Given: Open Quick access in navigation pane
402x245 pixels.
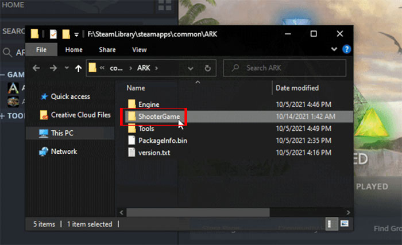Looking at the screenshot, I should 65,96.
